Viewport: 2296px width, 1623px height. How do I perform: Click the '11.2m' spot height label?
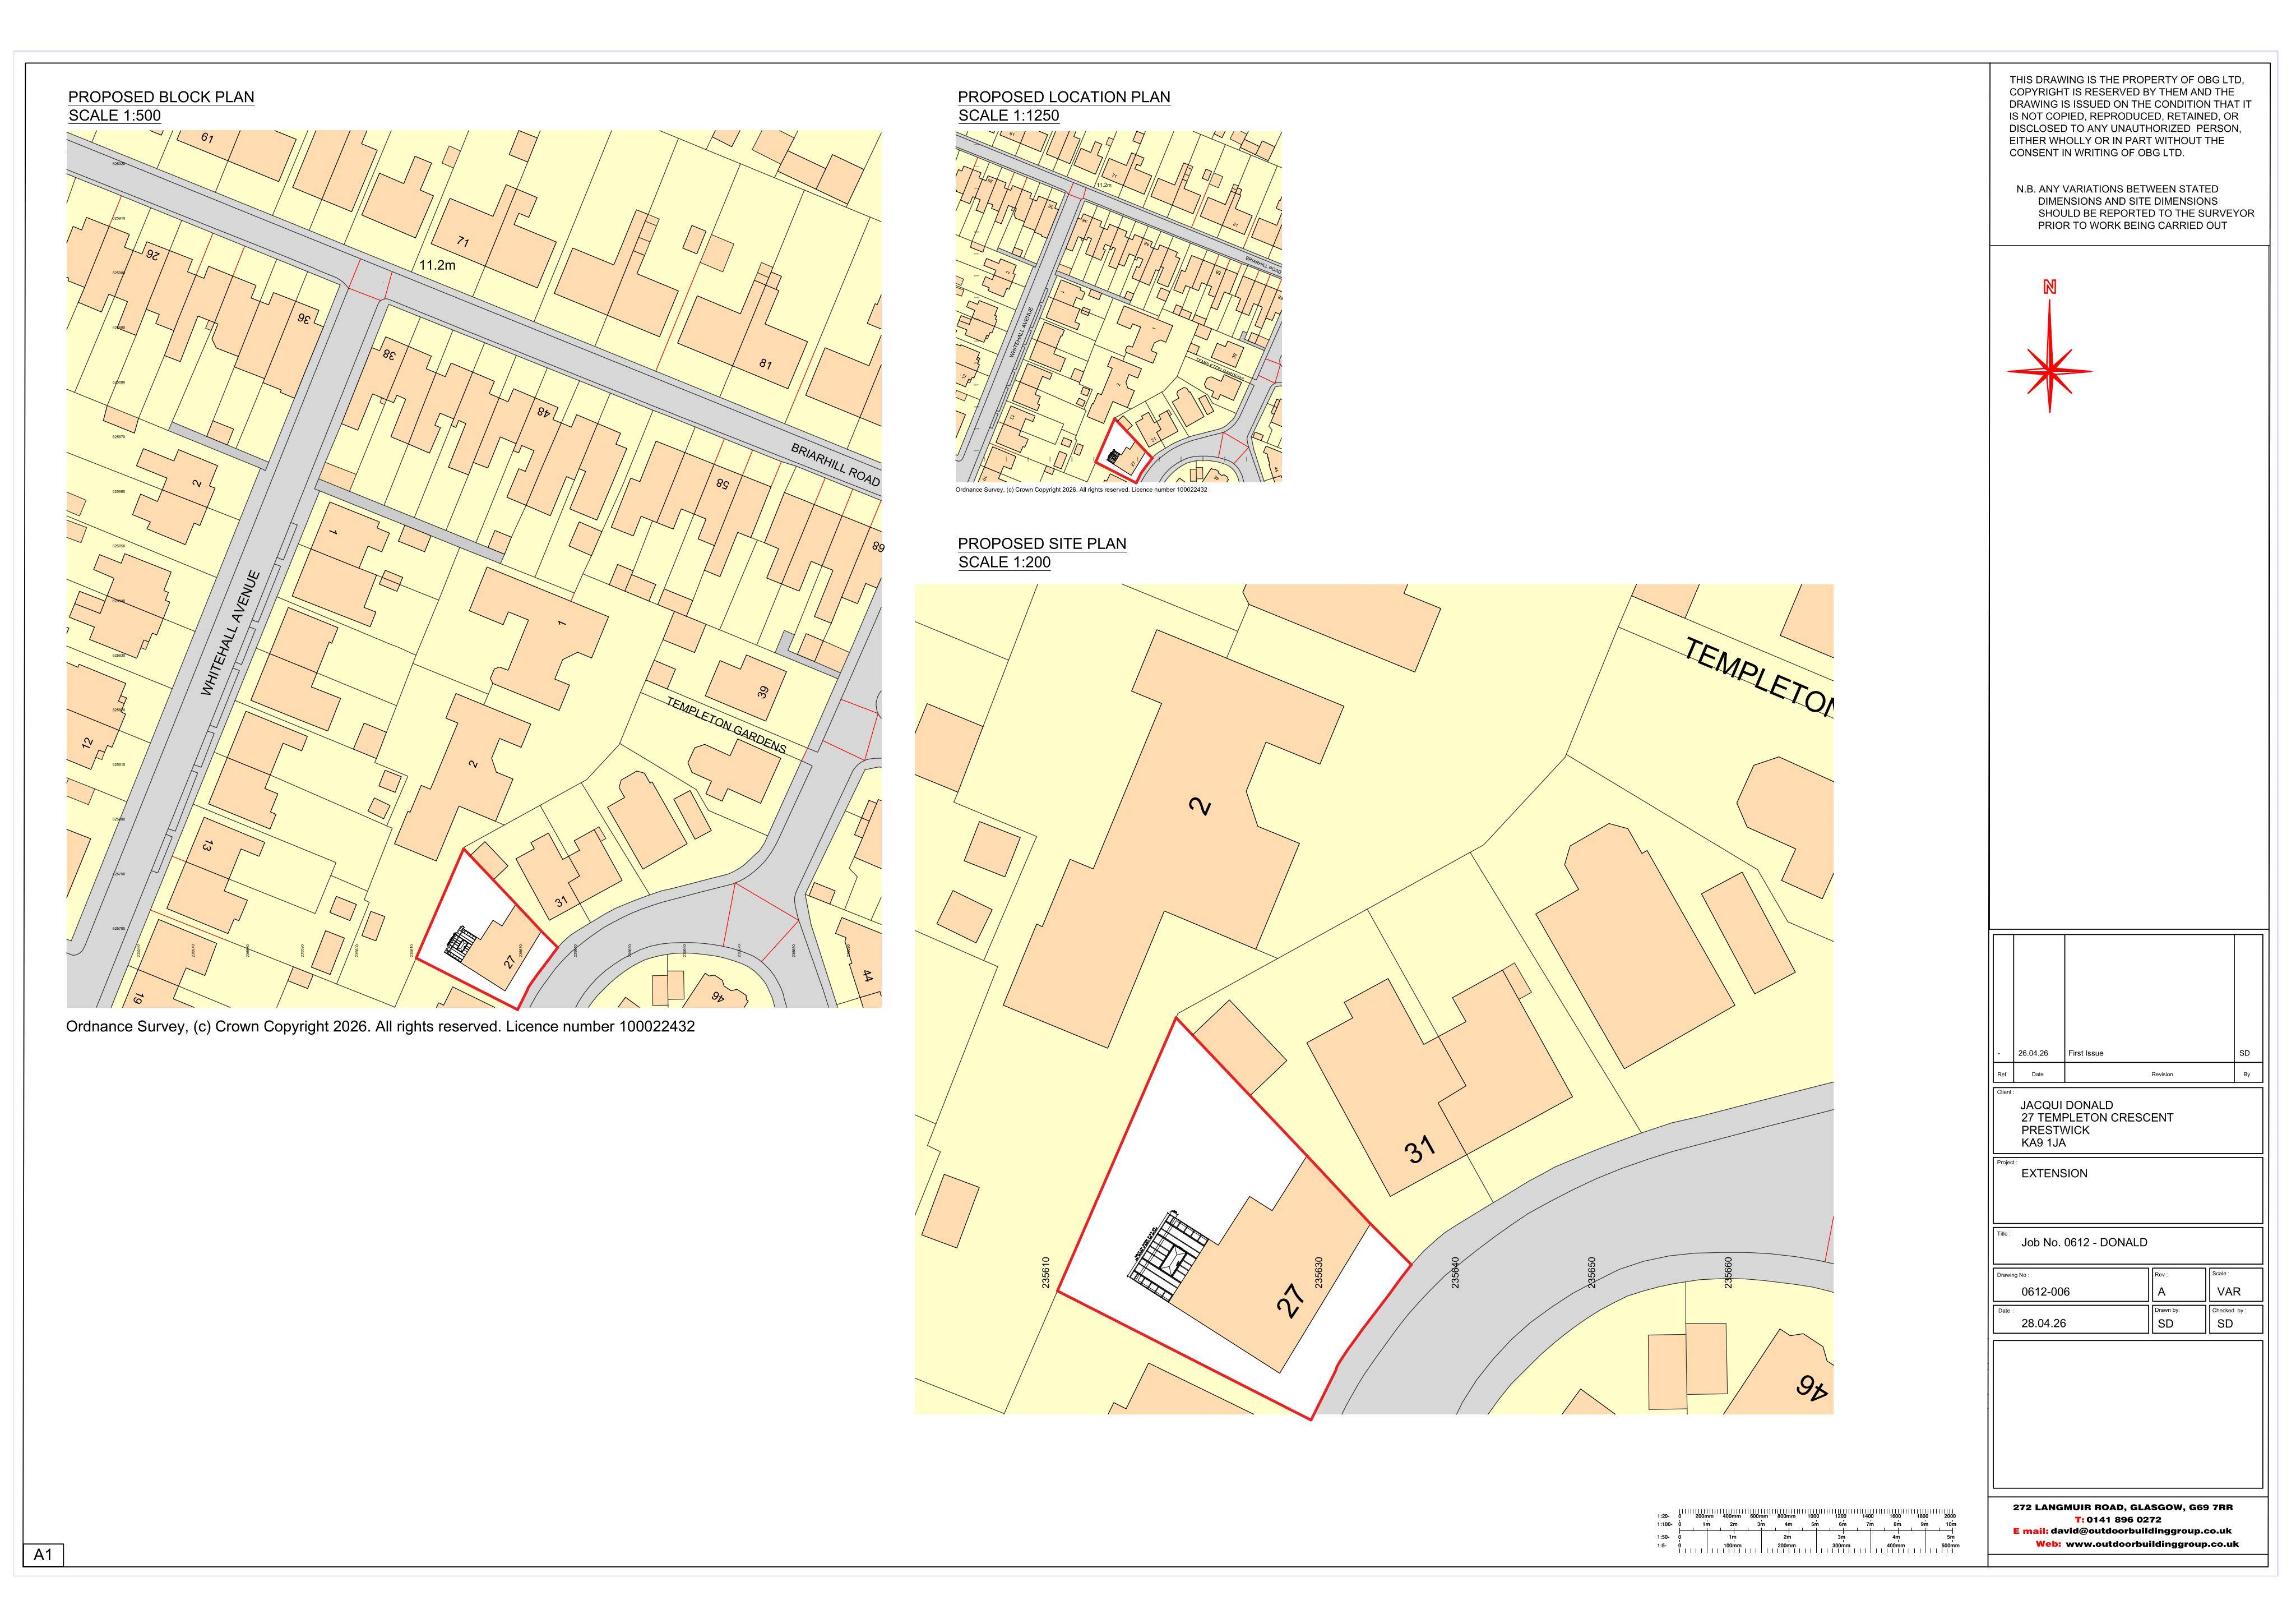click(437, 265)
